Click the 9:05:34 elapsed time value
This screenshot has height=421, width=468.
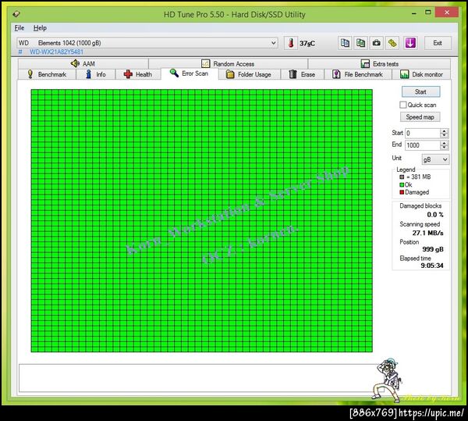tap(432, 266)
